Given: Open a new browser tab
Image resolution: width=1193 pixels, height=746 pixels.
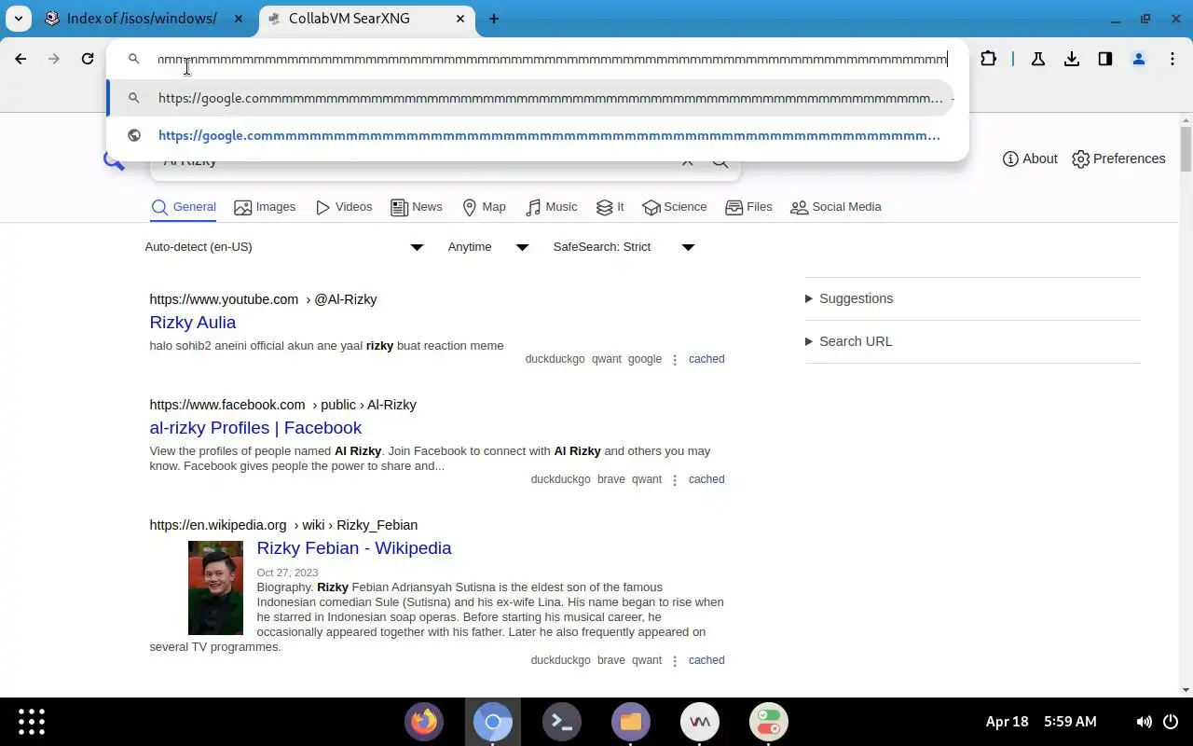Looking at the screenshot, I should click(x=494, y=19).
